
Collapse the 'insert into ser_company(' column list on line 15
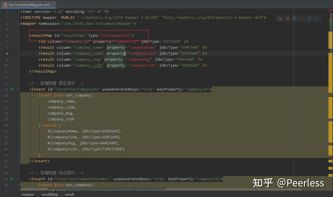(x=18, y=95)
